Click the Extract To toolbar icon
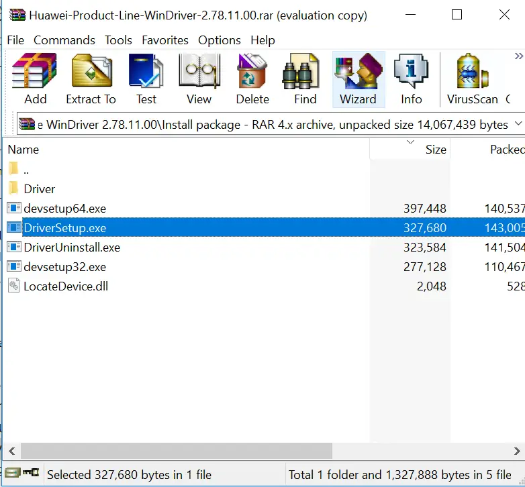This screenshot has height=487, width=525. click(x=91, y=79)
